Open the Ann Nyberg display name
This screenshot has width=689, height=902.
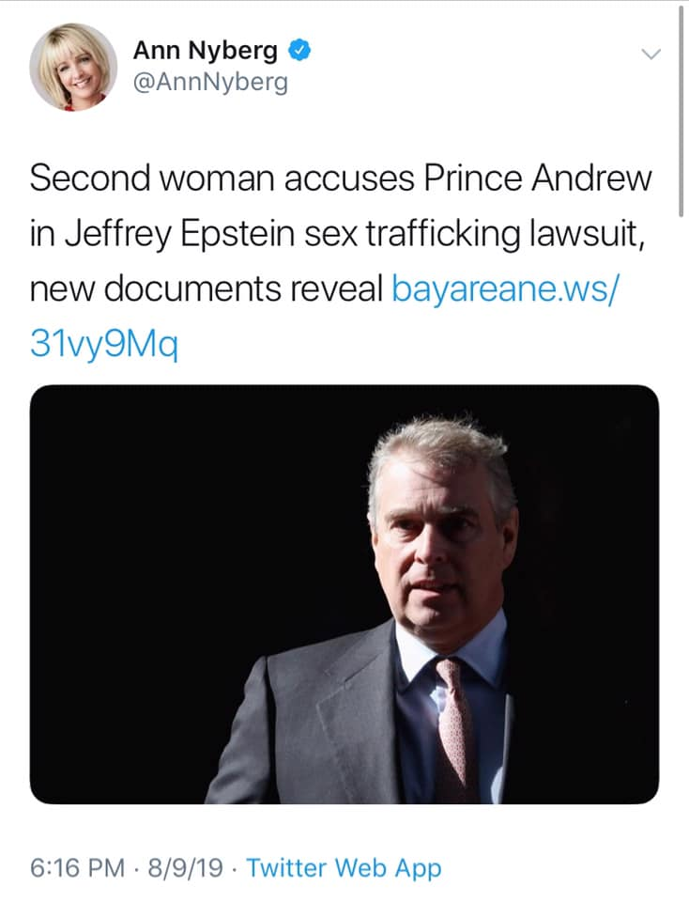(206, 51)
